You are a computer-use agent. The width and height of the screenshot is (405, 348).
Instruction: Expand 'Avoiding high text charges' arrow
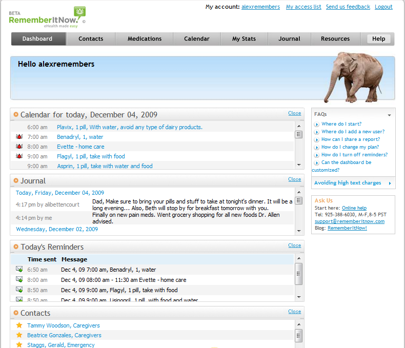click(390, 183)
